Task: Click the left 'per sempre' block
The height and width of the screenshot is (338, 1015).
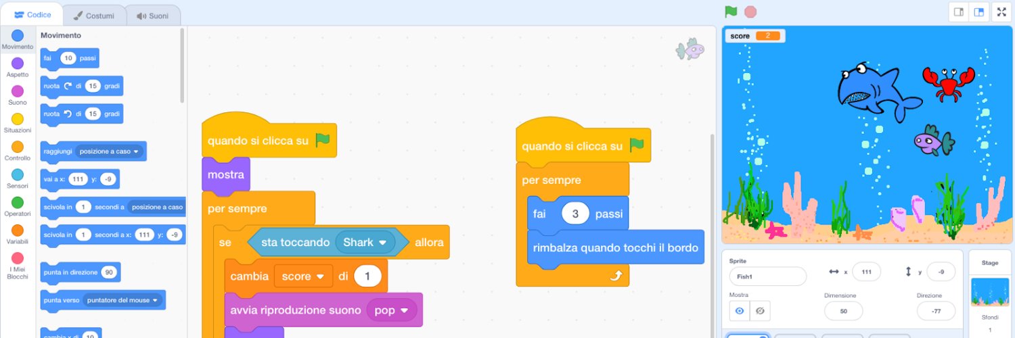Action: [x=238, y=208]
